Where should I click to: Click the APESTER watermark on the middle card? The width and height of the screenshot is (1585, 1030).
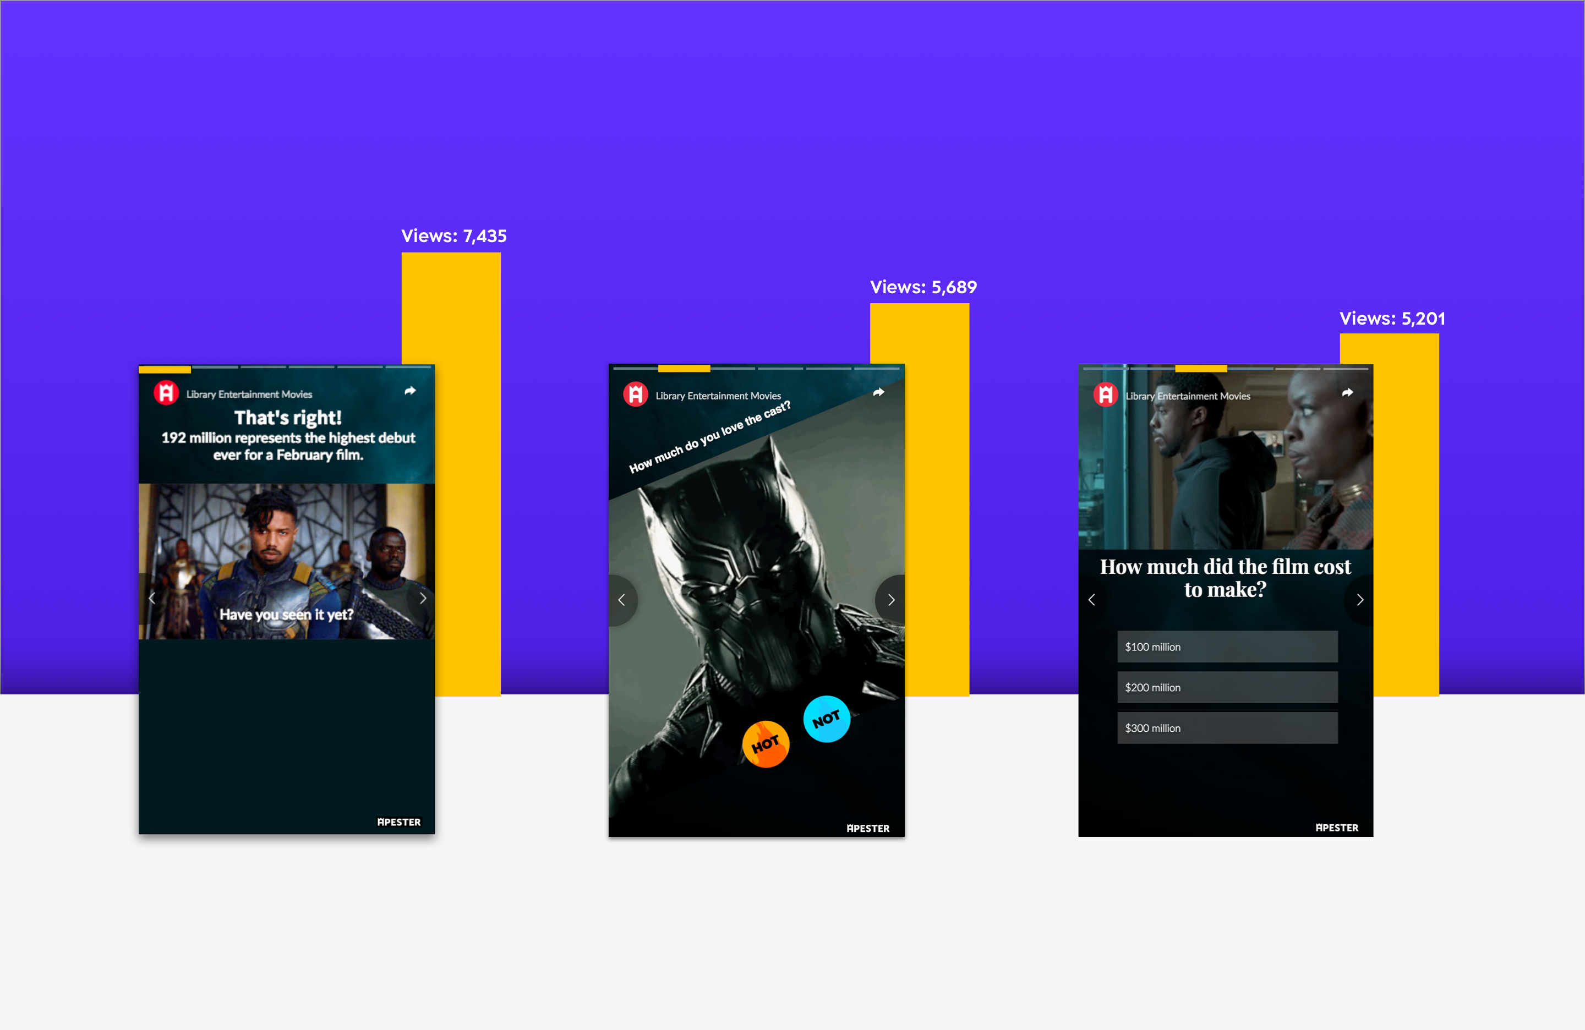tap(868, 828)
